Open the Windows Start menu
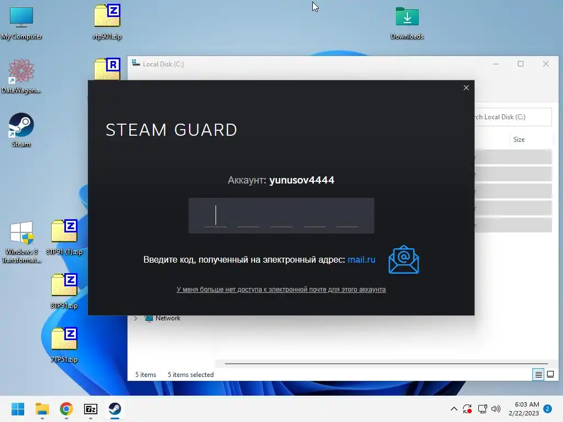The height and width of the screenshot is (422, 563). (18, 409)
